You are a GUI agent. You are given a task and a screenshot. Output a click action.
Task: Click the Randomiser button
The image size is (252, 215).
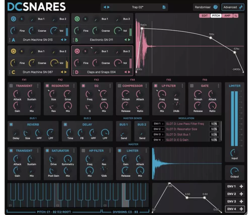pyautogui.click(x=206, y=7)
